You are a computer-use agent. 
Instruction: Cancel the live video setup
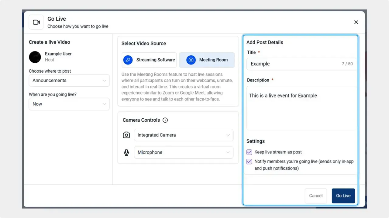[x=316, y=196]
